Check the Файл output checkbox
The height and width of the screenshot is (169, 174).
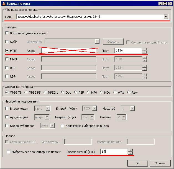(x=7, y=42)
